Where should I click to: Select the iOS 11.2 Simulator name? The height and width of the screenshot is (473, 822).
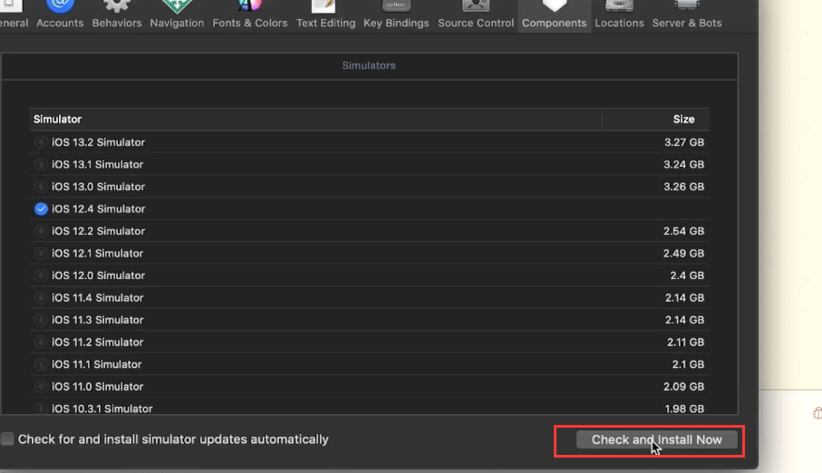[97, 342]
